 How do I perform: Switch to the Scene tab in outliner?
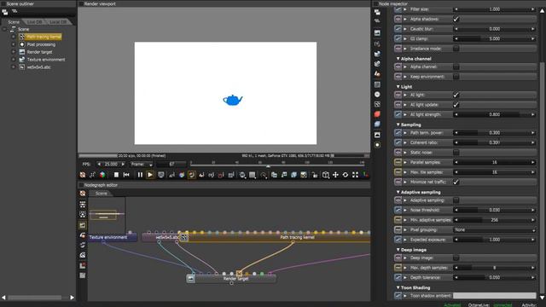pyautogui.click(x=14, y=22)
